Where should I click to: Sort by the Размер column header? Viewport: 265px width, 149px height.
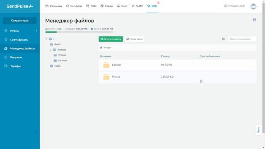[x=165, y=56]
